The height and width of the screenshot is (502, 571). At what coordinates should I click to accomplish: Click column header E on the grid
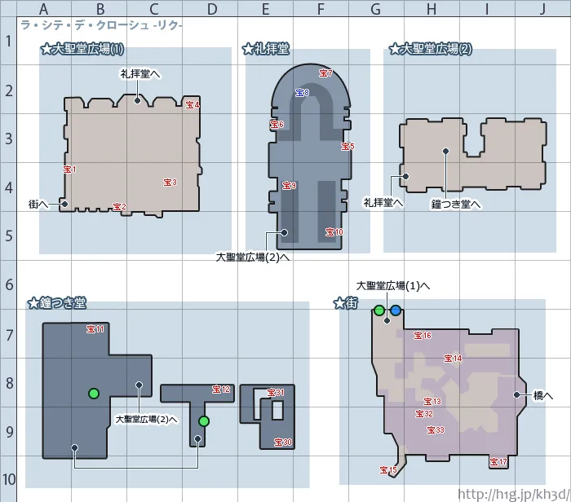[x=265, y=8]
